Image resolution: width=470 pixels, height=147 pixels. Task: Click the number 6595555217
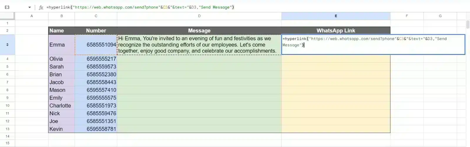pos(101,59)
